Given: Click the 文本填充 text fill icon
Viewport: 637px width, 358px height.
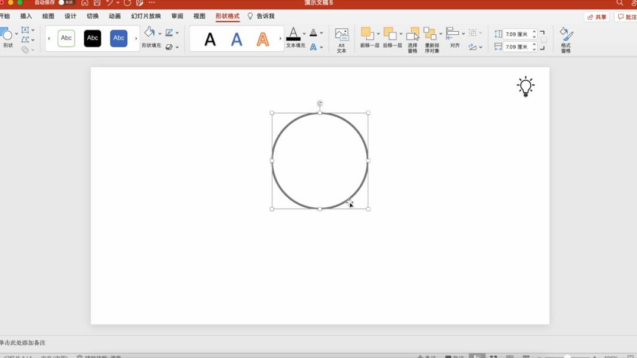Looking at the screenshot, I should tap(293, 34).
